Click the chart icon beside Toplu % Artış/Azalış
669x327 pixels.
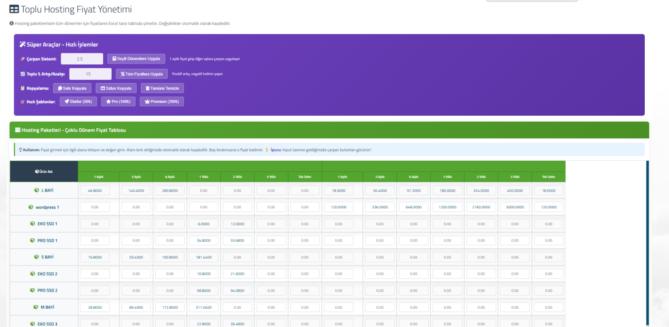23,74
